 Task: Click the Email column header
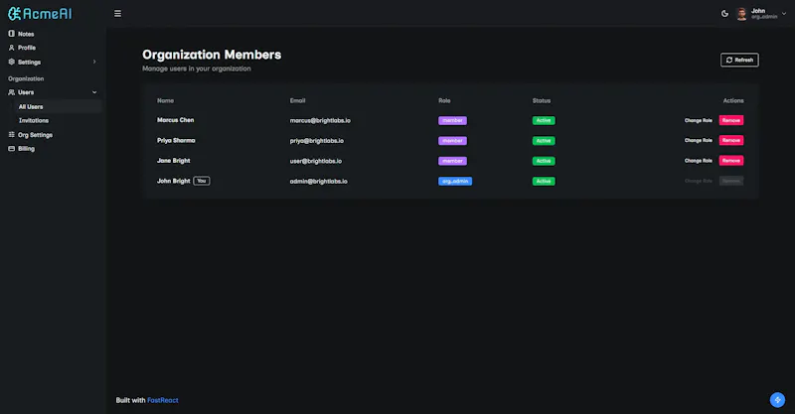click(297, 101)
